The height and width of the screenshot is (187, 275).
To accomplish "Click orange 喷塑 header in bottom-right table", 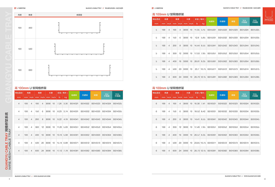I will click(x=233, y=95).
